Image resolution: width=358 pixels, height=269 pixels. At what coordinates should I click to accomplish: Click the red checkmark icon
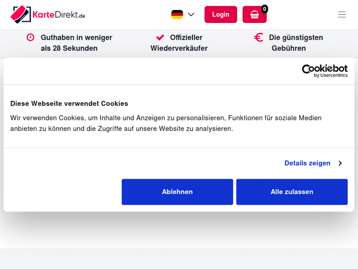click(x=160, y=37)
